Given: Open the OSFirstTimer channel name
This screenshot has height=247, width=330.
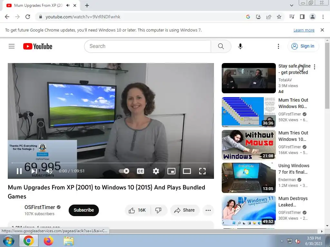Looking at the screenshot, I should tap(40, 207).
